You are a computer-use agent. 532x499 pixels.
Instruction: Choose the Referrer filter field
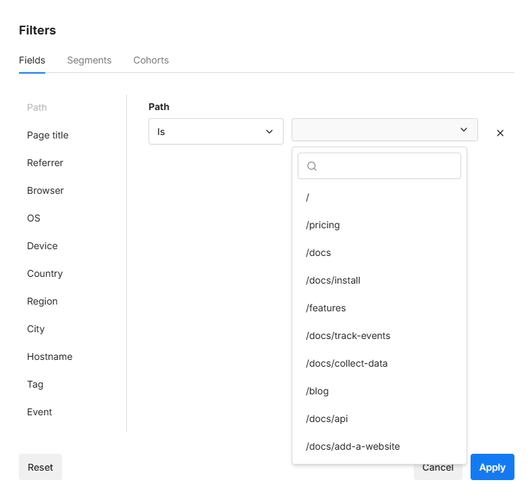click(45, 163)
